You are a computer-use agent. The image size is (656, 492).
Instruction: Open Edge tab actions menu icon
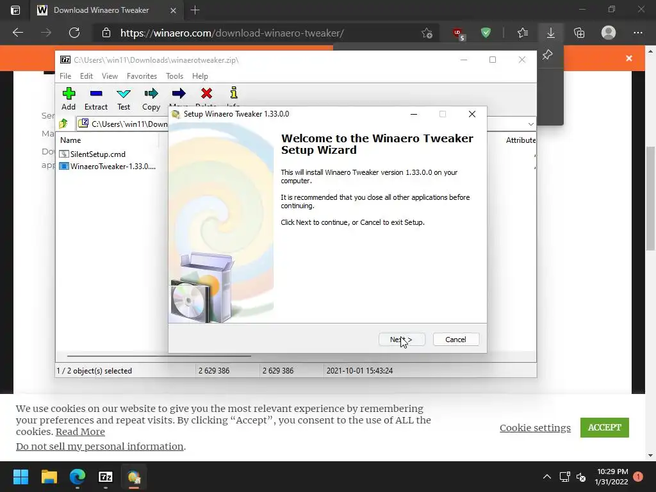(15, 10)
